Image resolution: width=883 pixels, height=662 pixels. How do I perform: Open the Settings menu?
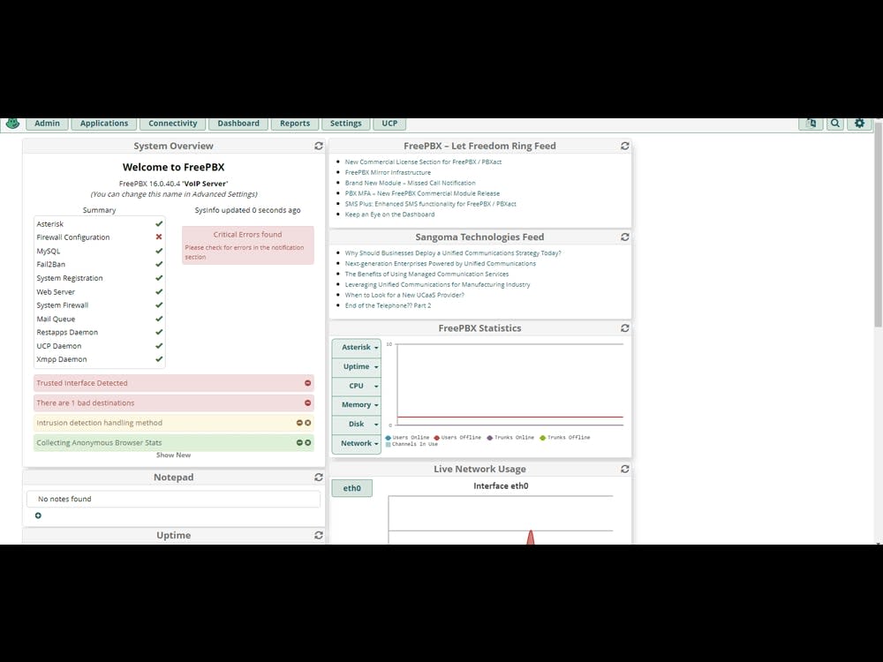click(346, 124)
